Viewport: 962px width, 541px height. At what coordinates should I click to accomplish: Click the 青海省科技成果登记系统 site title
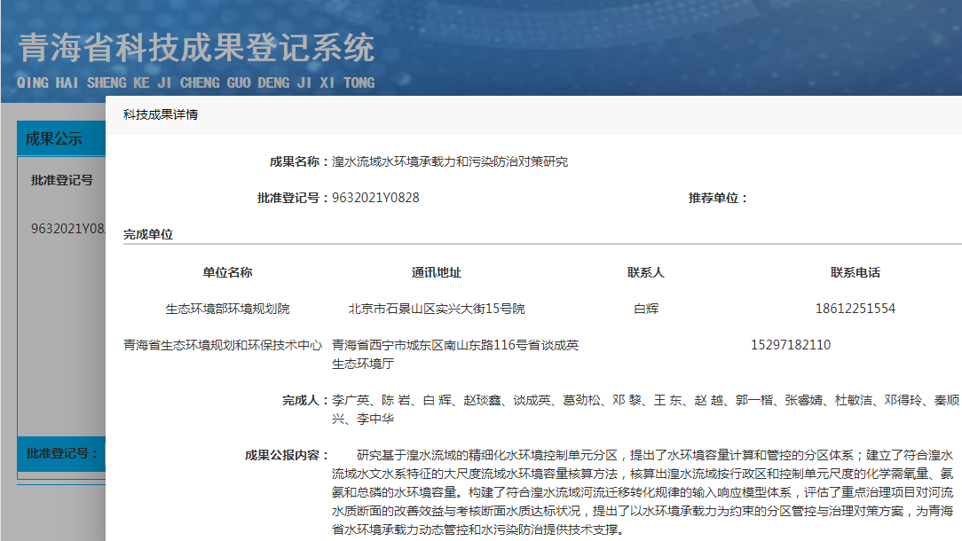pyautogui.click(x=196, y=49)
